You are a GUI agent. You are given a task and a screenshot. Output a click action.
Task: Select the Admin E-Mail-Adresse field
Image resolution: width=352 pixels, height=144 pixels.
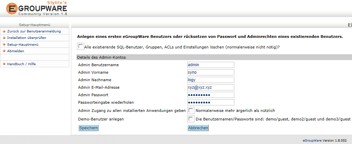click(211, 87)
